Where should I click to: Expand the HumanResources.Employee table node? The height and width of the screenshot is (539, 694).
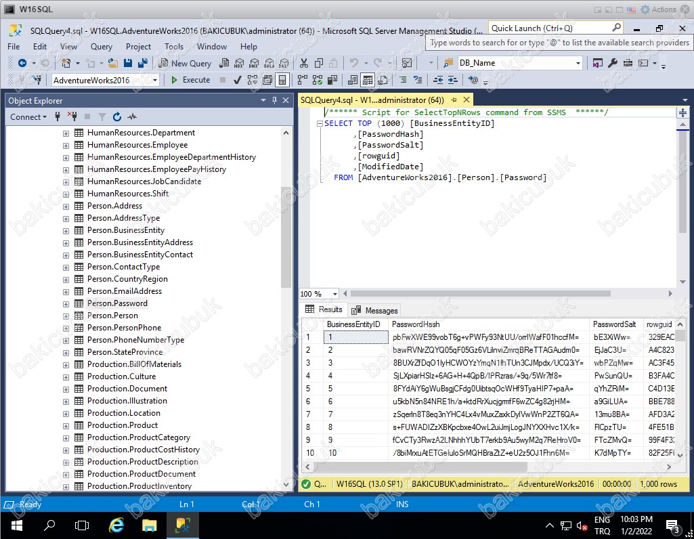66,146
